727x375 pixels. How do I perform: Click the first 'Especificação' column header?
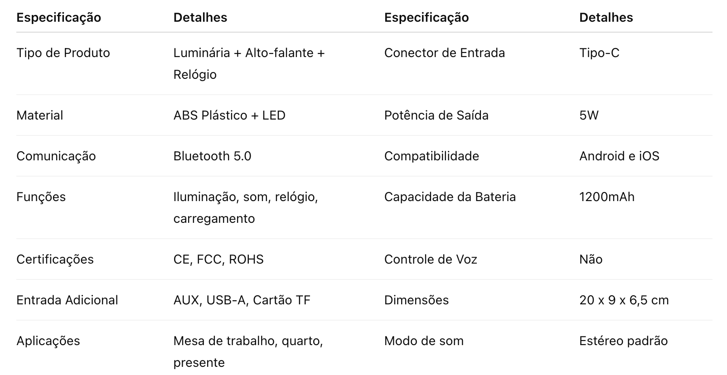coord(58,18)
